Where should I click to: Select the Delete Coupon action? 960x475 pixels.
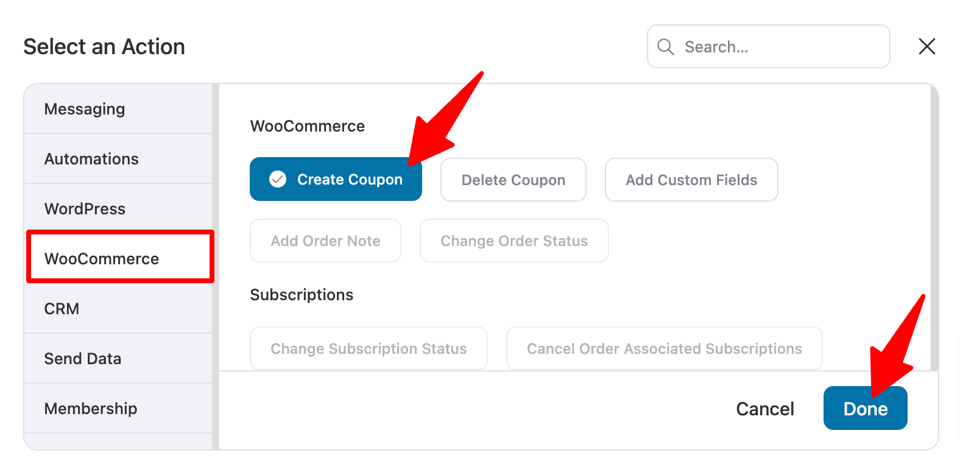click(513, 180)
